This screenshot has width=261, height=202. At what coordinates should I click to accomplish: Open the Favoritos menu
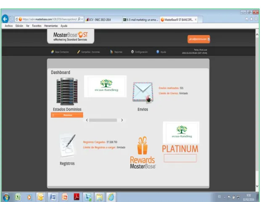(37, 26)
